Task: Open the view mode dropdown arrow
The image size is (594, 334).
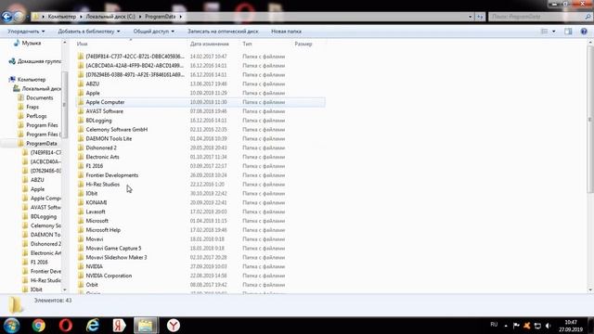Action: coord(553,32)
